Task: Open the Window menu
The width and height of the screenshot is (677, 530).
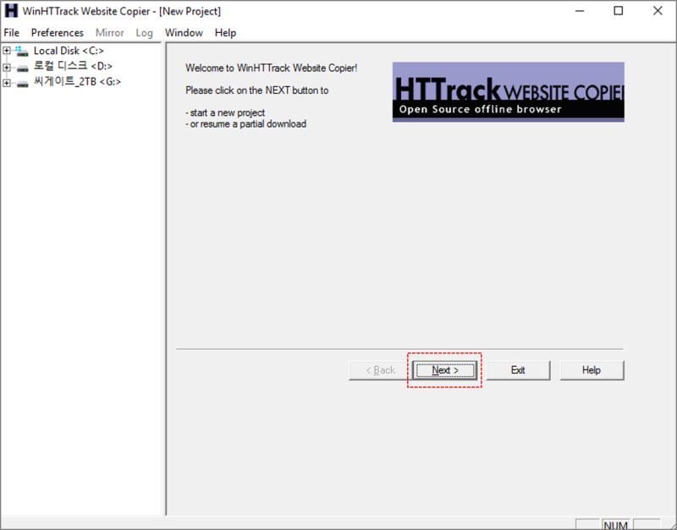Action: pos(184,33)
